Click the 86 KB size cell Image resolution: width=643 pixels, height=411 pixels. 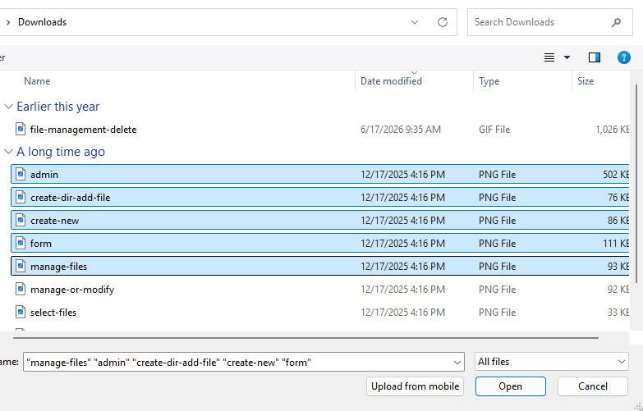pos(618,221)
